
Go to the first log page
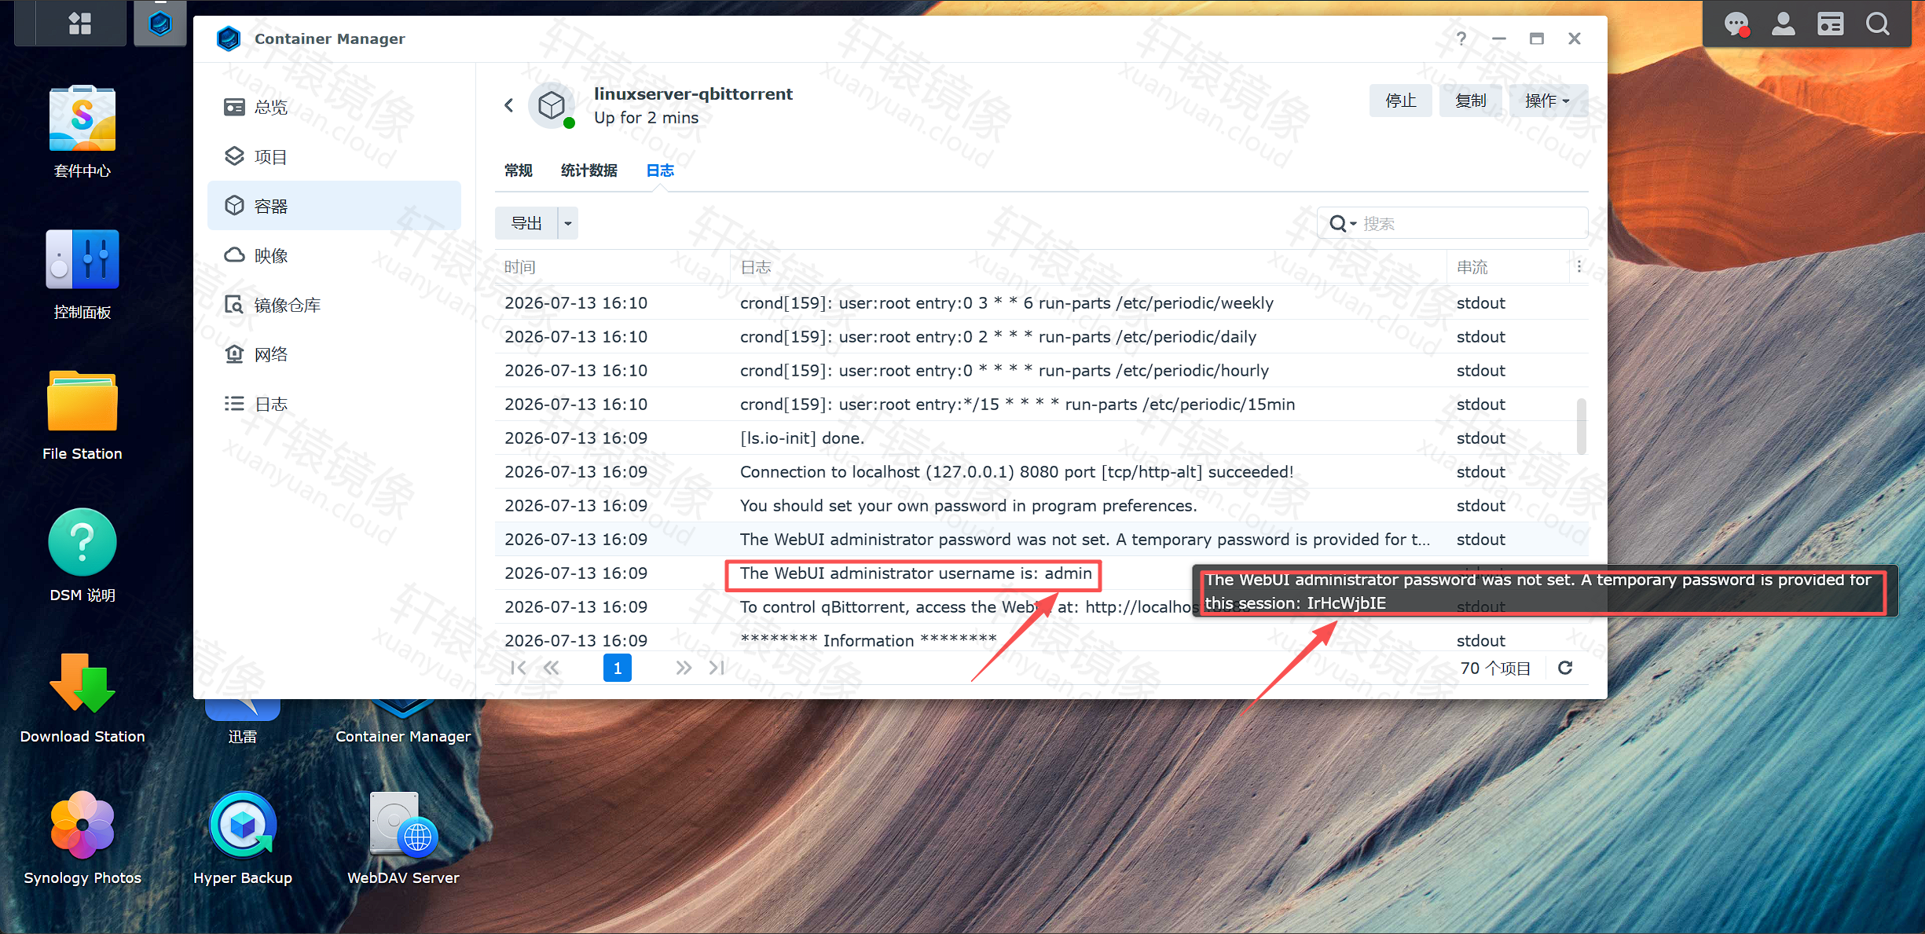(x=518, y=668)
